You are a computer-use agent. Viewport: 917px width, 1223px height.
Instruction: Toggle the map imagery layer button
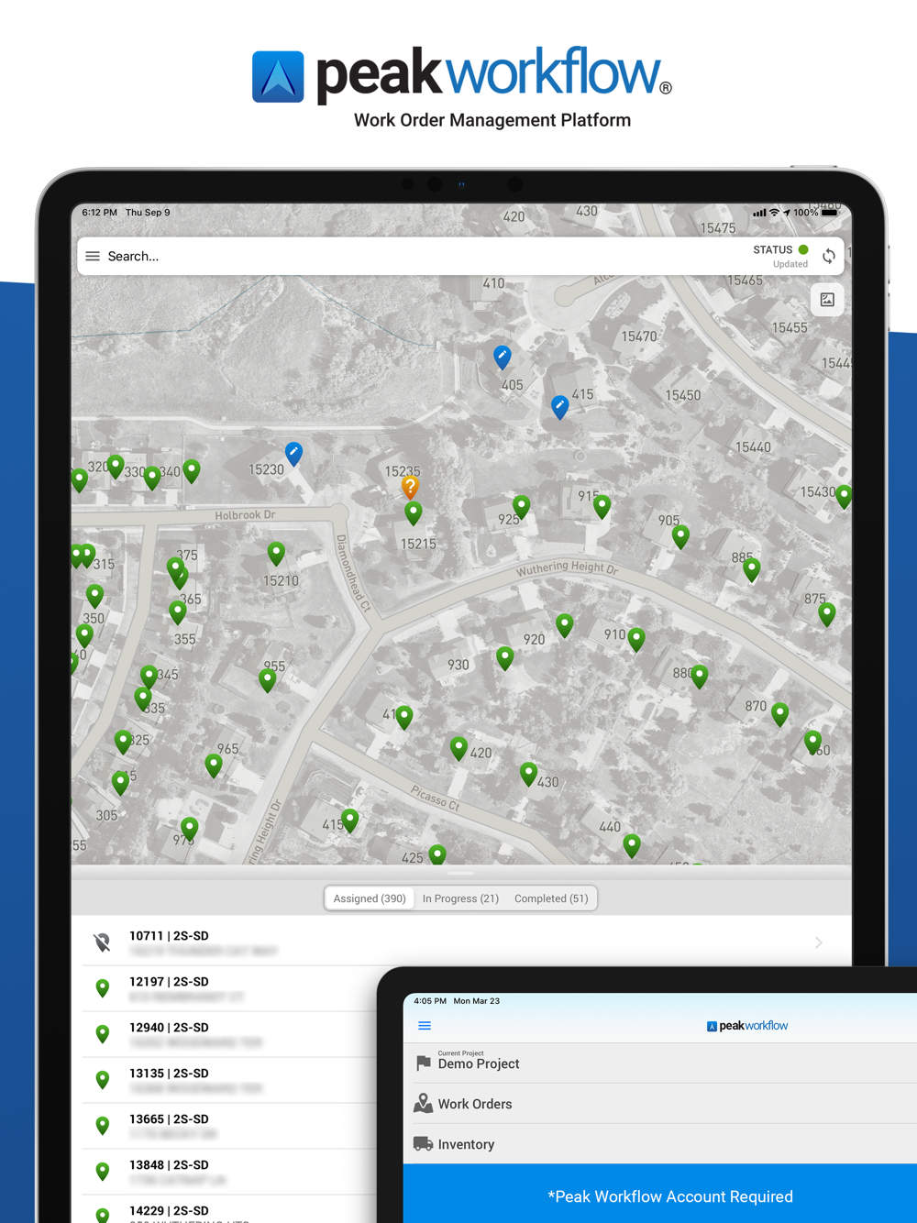click(827, 300)
